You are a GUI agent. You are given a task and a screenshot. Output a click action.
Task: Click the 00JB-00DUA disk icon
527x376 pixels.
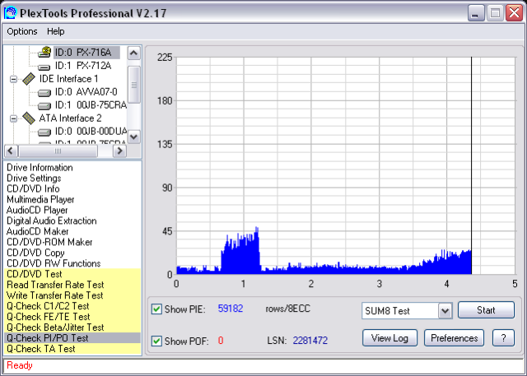click(44, 132)
